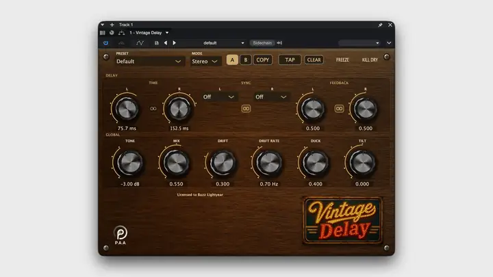The image size is (493, 277).
Task: Open the Stereo mode dropdown
Action: [205, 62]
